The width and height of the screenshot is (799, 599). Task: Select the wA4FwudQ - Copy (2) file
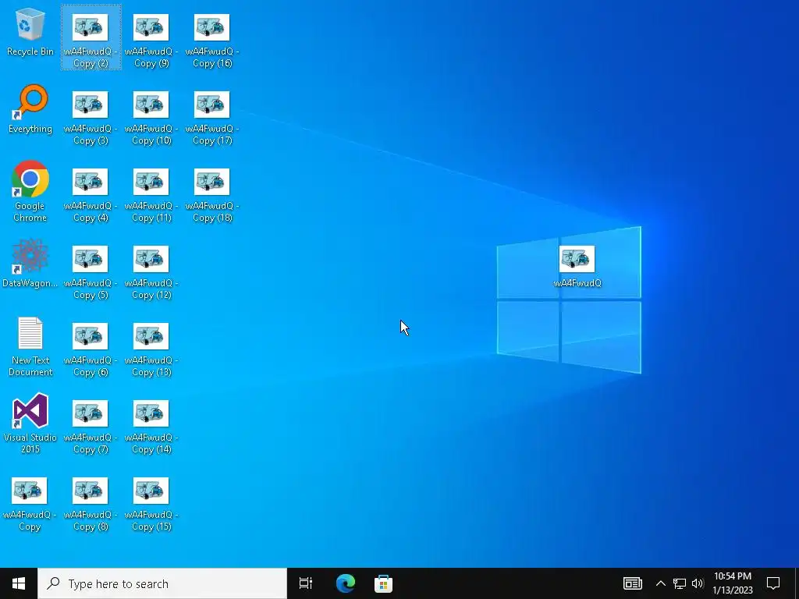pyautogui.click(x=91, y=38)
